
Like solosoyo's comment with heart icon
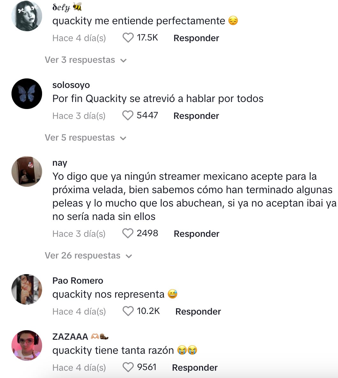coord(128,115)
